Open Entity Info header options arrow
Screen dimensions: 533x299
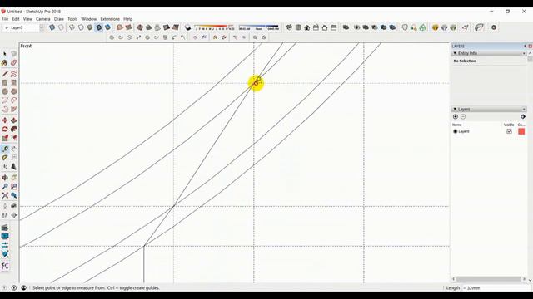tap(524, 53)
